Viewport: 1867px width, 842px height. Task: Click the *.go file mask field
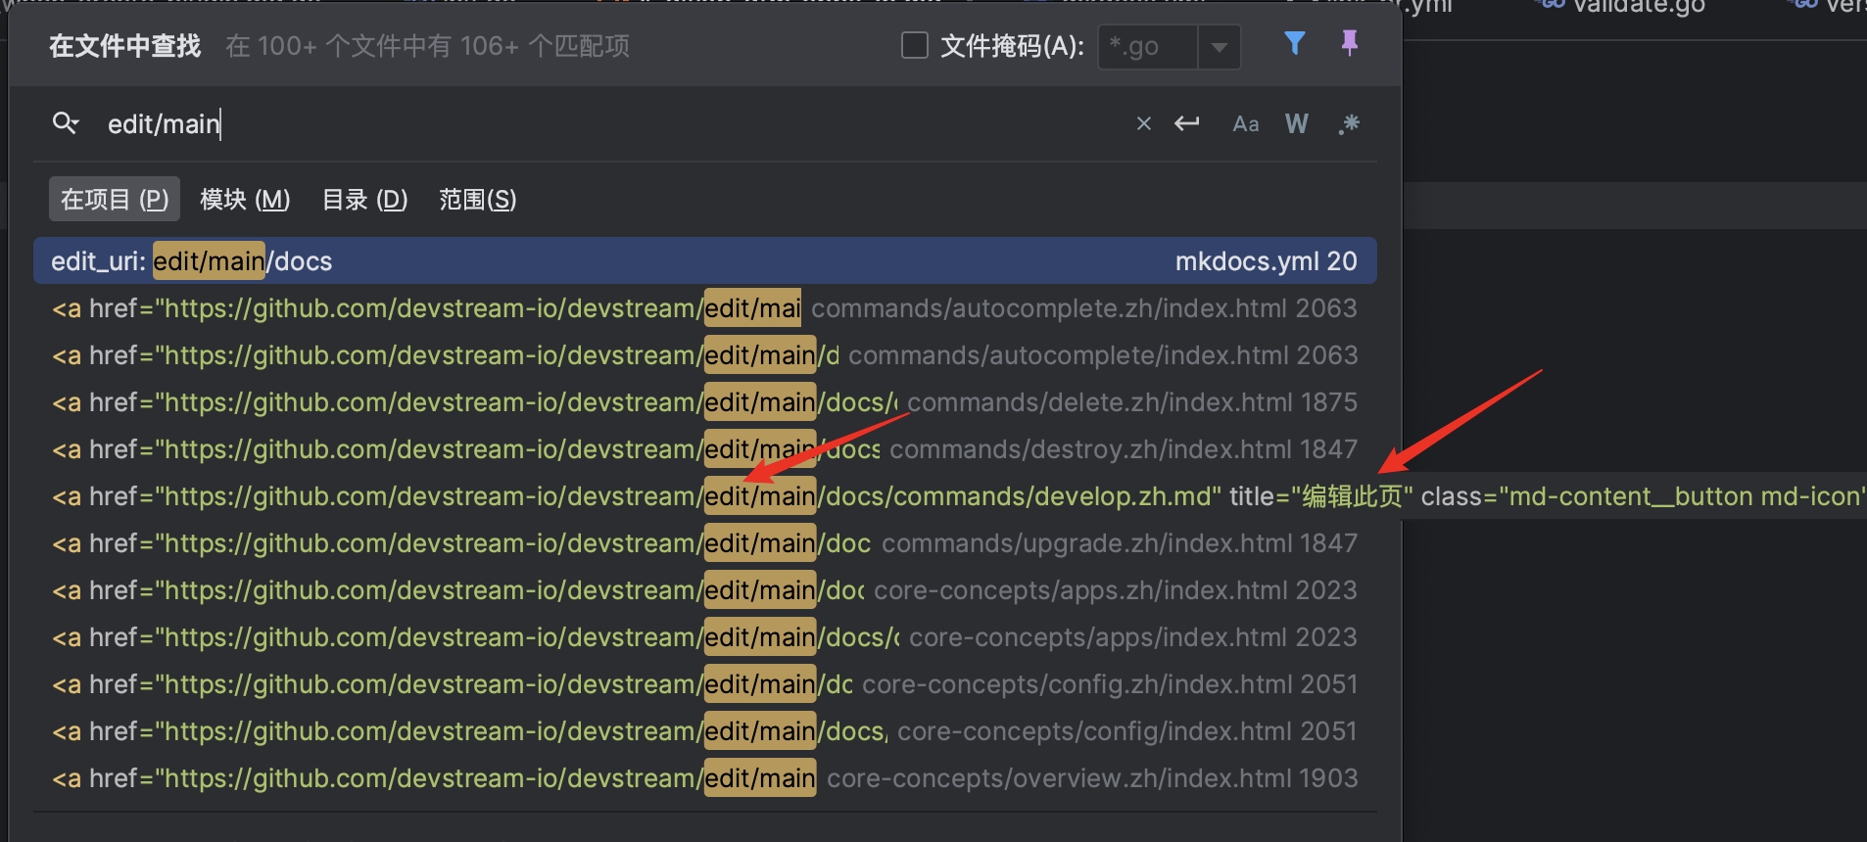coord(1148,46)
